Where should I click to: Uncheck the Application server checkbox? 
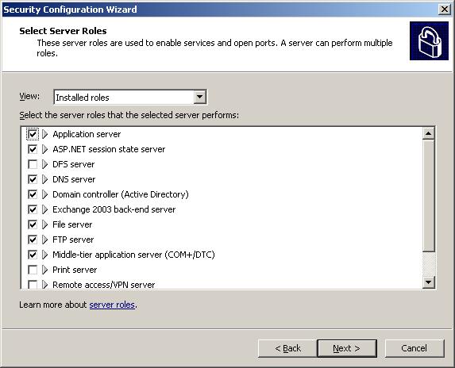coord(33,134)
